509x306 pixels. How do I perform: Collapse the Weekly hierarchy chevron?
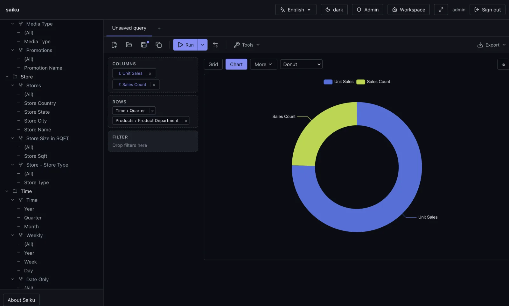13,235
